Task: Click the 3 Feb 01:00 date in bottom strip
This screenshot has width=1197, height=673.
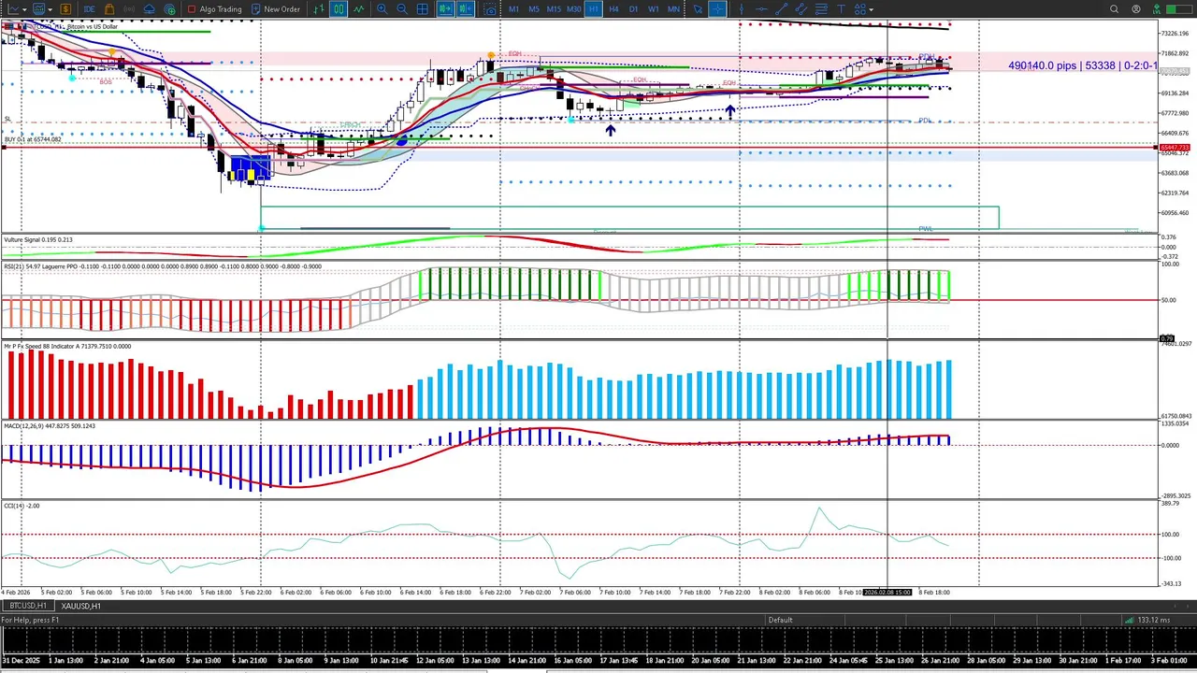Action: tap(1168, 661)
